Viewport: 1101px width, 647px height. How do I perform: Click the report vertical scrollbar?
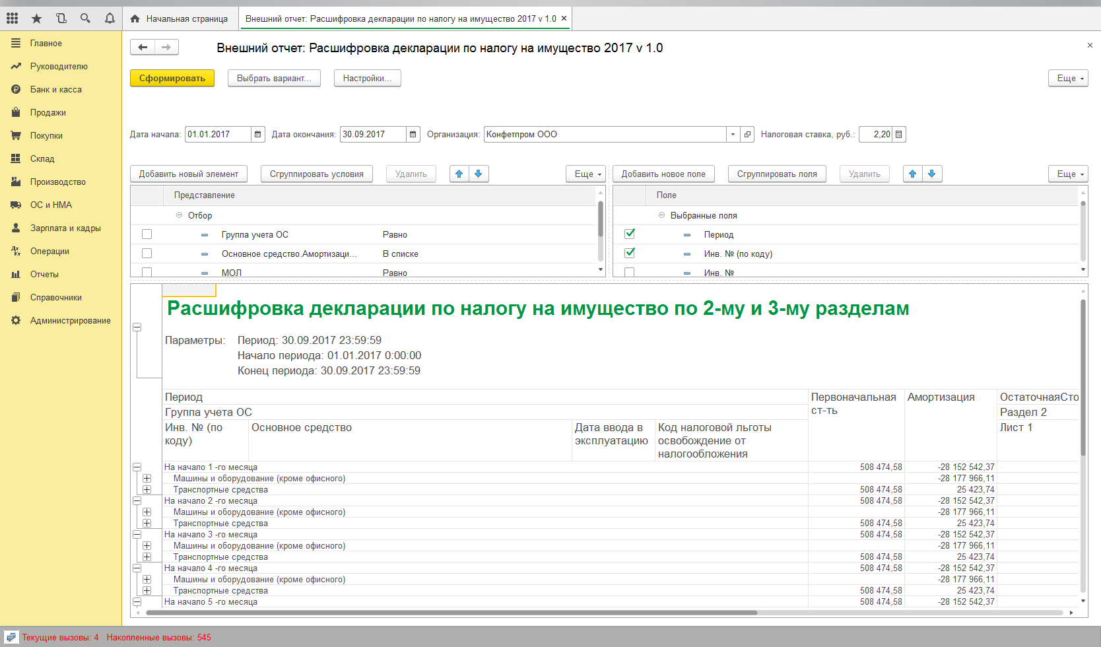[1083, 378]
